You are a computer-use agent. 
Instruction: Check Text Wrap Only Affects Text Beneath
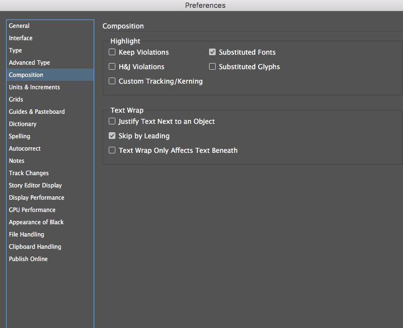112,151
